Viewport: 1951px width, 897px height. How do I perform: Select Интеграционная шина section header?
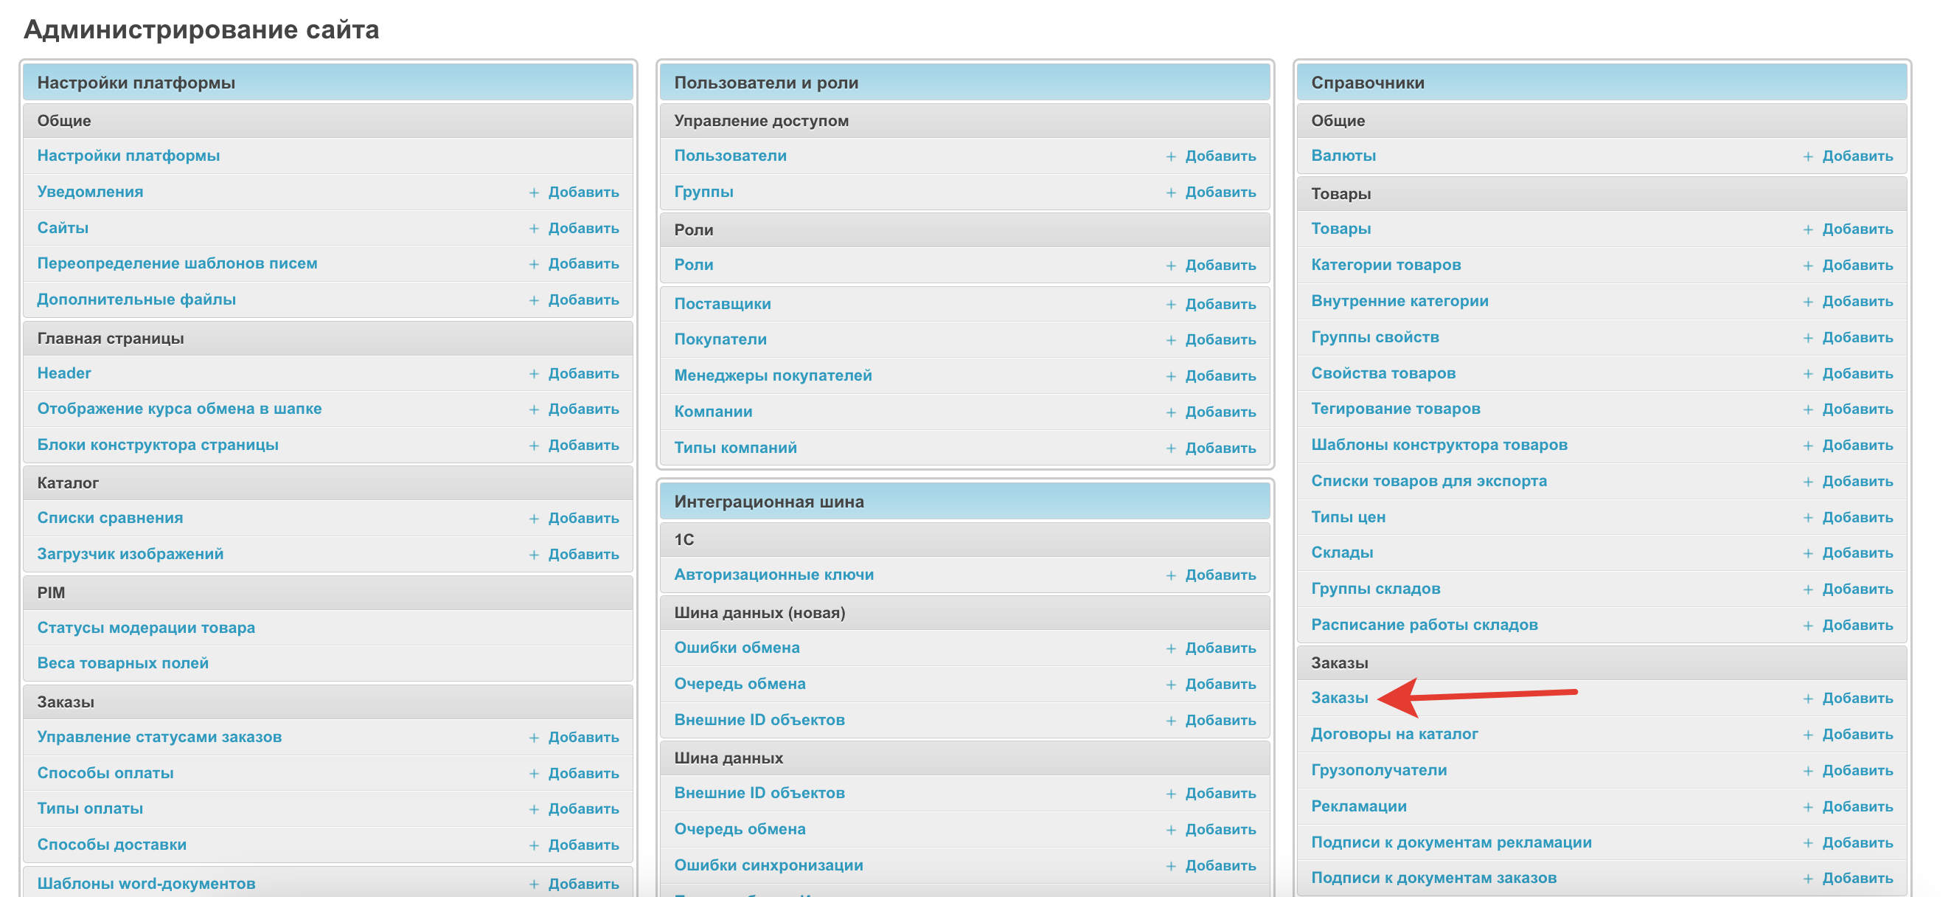point(769,502)
